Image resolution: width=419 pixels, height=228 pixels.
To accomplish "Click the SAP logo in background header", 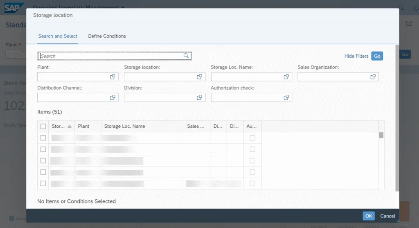I will coord(14,7).
